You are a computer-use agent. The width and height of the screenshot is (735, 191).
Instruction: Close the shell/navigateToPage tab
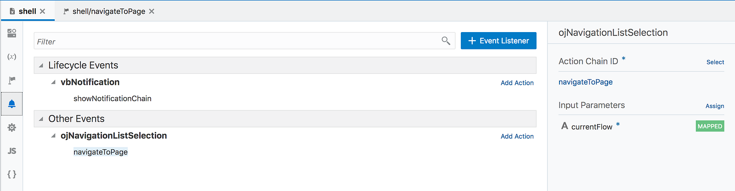coord(152,11)
